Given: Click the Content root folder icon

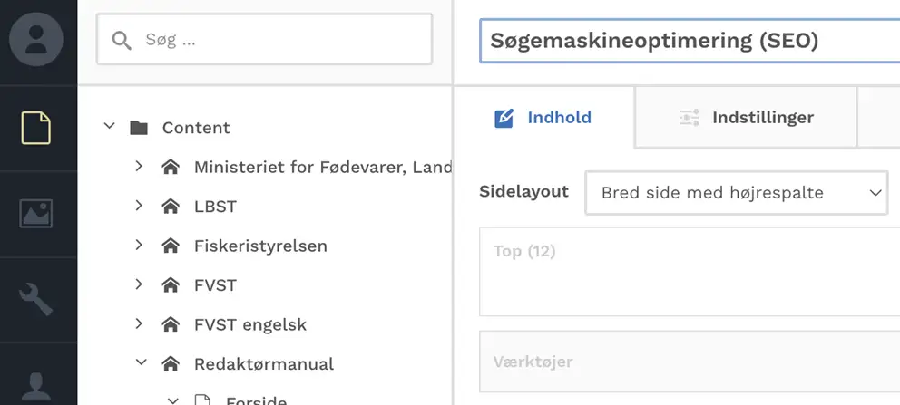Looking at the screenshot, I should pyautogui.click(x=139, y=128).
